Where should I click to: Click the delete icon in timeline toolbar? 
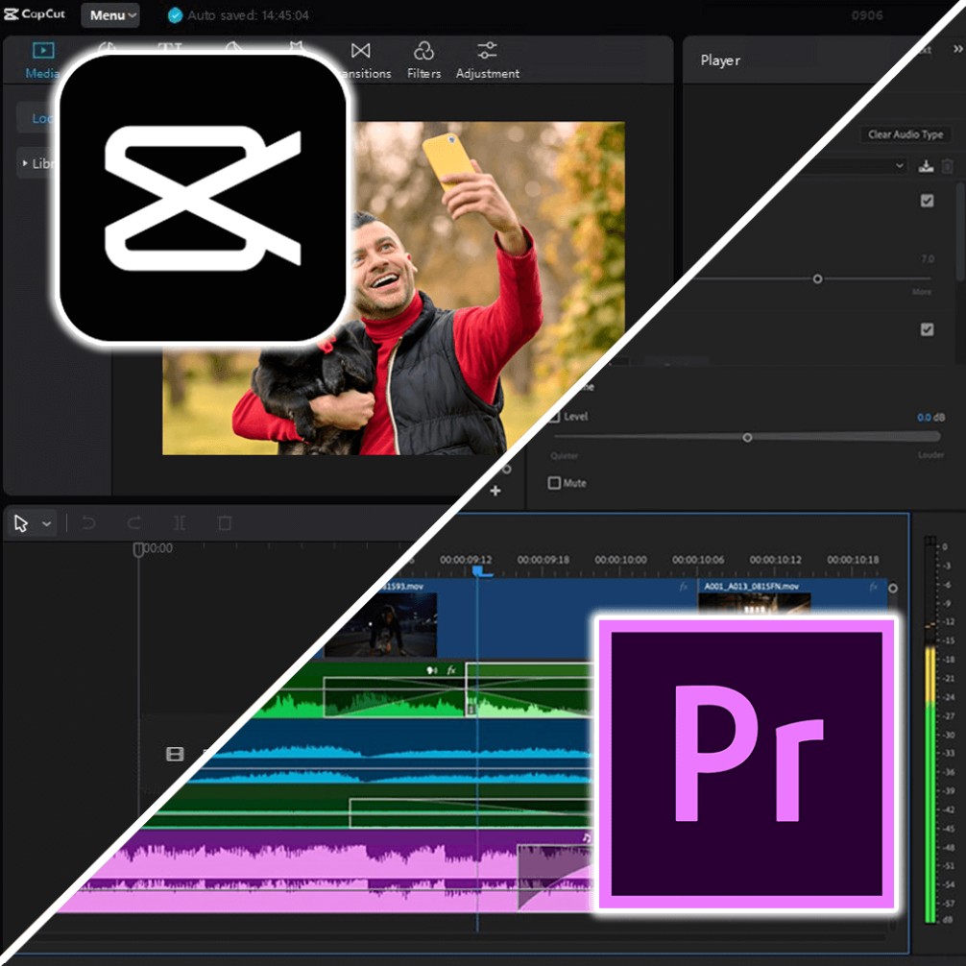(x=225, y=523)
